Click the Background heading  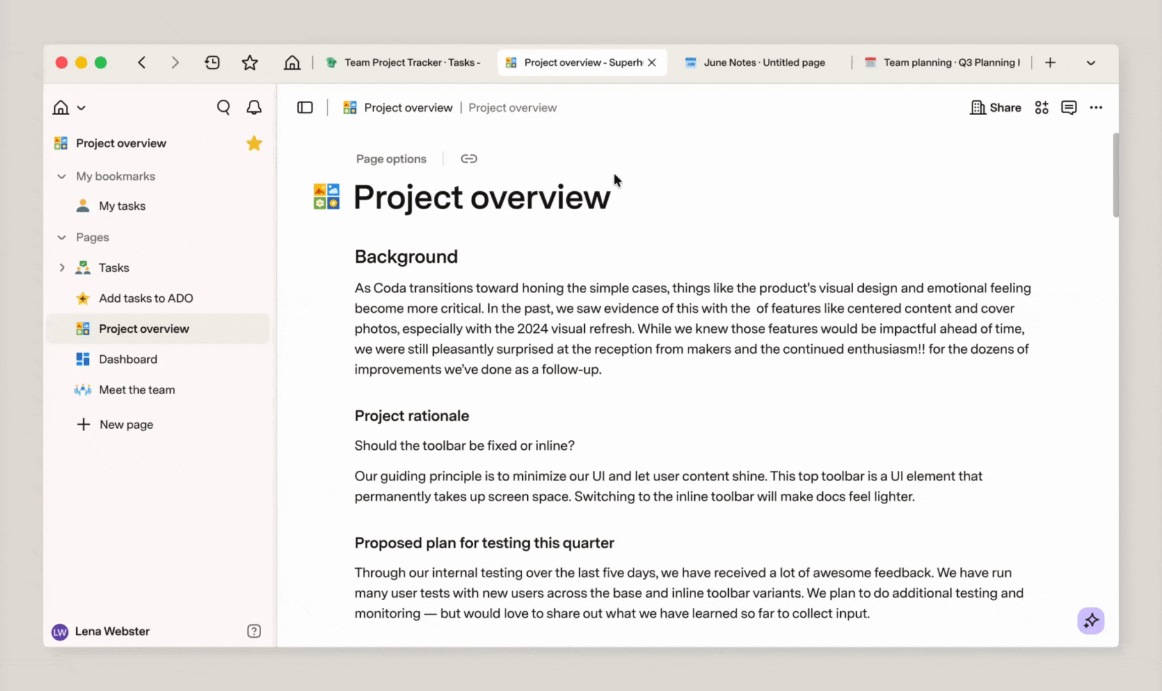(x=406, y=257)
